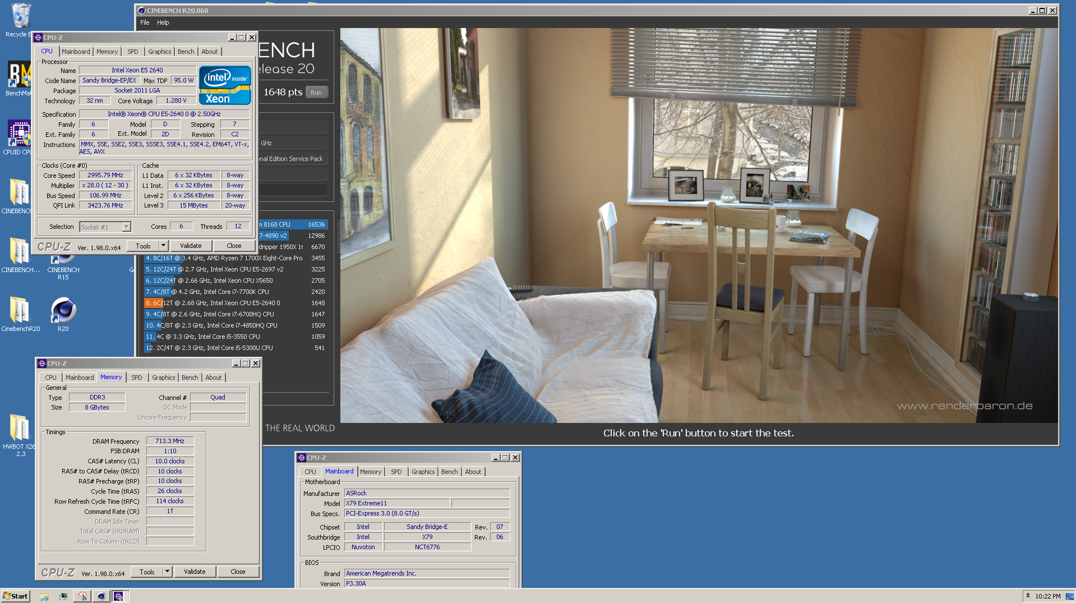Open the CinebenchR20 folder on the desktop
The height and width of the screenshot is (603, 1076).
20,313
